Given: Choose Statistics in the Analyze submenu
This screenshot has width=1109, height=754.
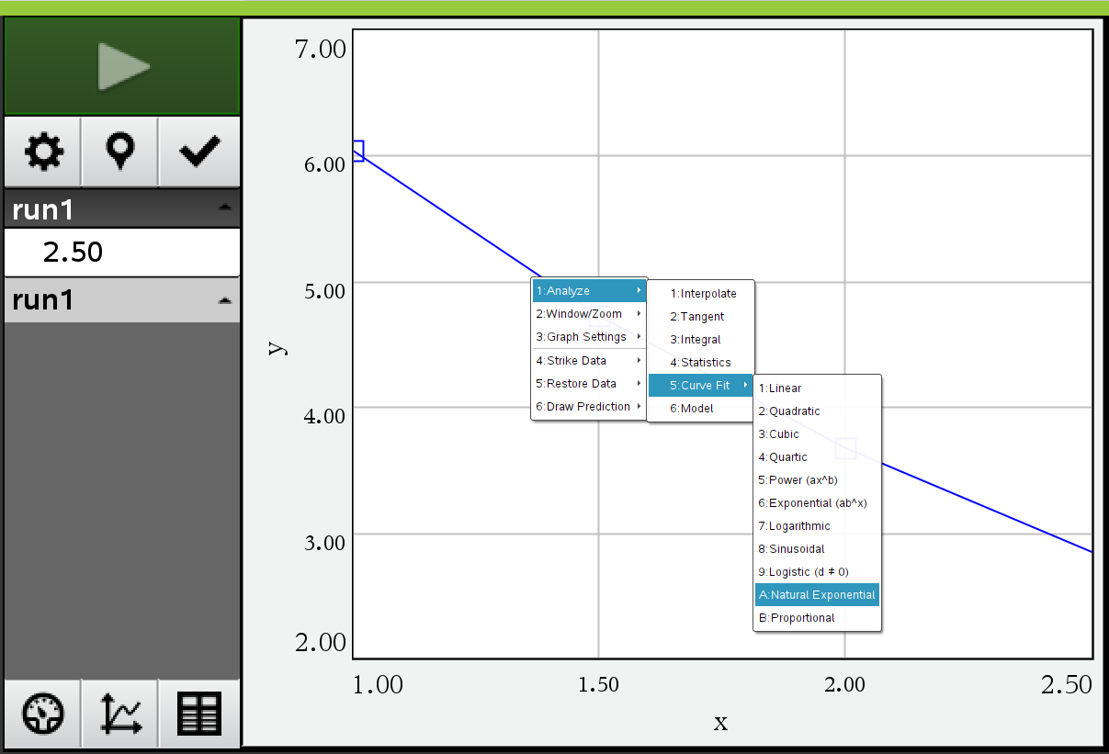Looking at the screenshot, I should click(x=699, y=363).
